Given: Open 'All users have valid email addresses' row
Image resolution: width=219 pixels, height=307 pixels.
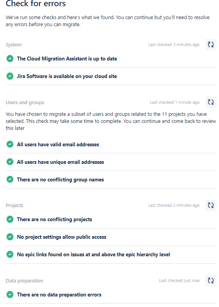Looking at the screenshot, I should 111,144.
